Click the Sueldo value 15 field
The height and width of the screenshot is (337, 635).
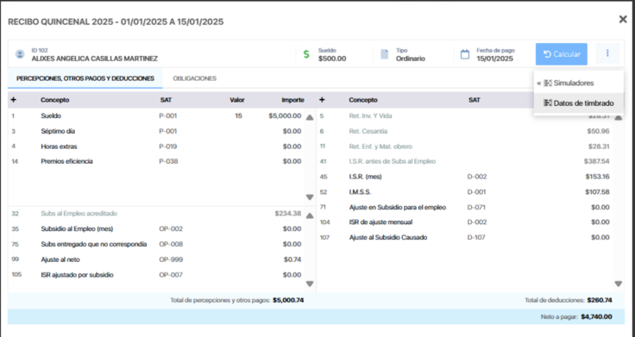pyautogui.click(x=238, y=116)
